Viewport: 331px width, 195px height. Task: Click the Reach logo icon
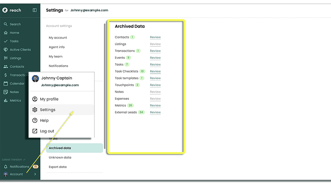pos(5,10)
